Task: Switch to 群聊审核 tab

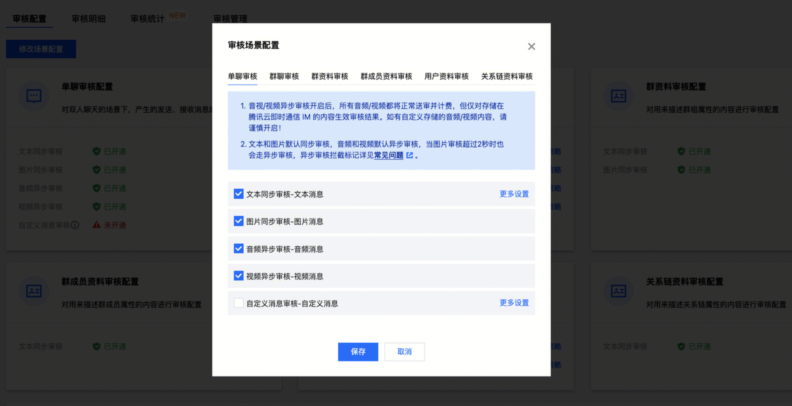Action: 284,76
